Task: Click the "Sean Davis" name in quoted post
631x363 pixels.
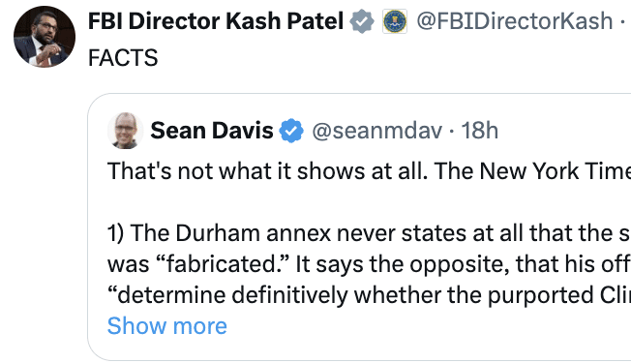Action: [212, 131]
